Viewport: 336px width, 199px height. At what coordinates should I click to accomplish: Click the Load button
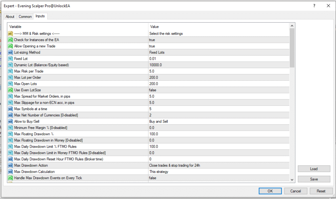point(314,169)
